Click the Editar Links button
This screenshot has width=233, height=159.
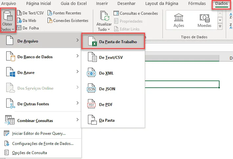click(127, 29)
